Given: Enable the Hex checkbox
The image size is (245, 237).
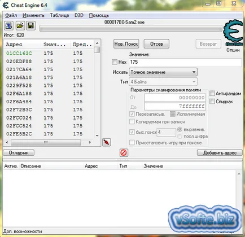Looking at the screenshot, I should point(115,62).
